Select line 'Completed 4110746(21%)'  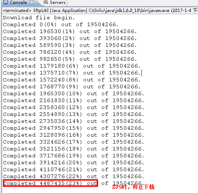74,170
